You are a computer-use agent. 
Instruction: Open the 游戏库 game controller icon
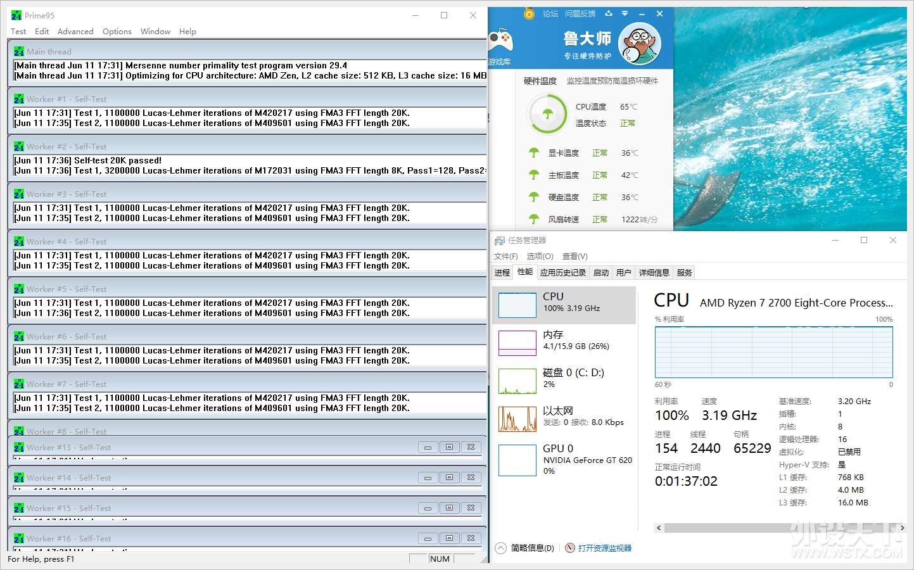pos(500,41)
